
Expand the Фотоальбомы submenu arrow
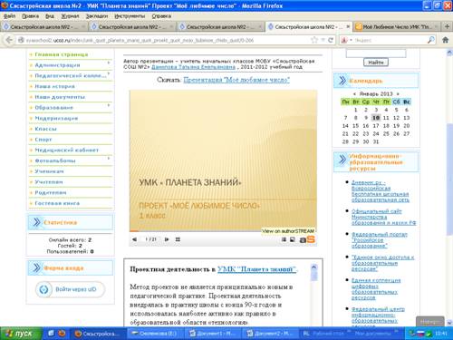(x=109, y=158)
